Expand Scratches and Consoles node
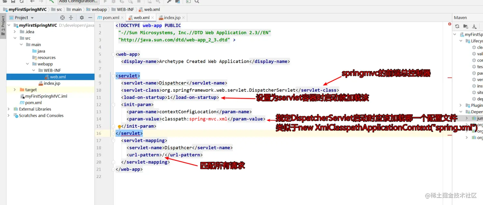 pyautogui.click(x=9, y=116)
